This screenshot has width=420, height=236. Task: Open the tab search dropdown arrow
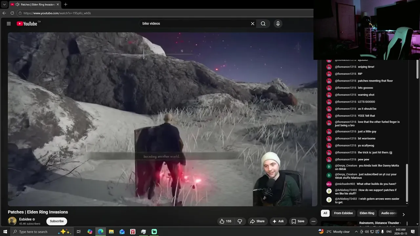tap(4, 5)
